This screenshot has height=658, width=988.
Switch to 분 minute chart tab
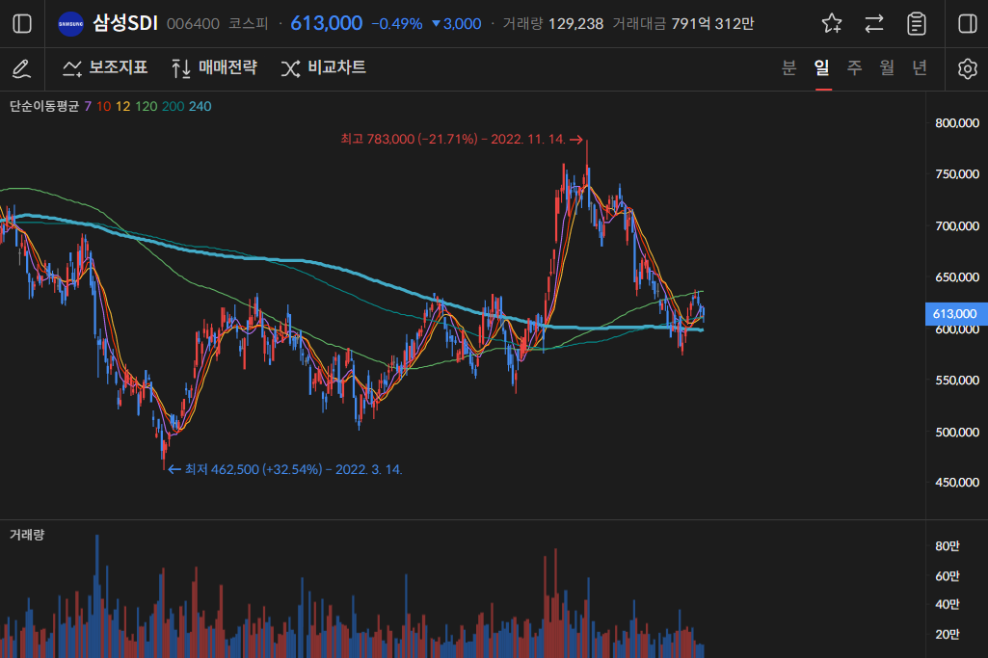pos(788,67)
